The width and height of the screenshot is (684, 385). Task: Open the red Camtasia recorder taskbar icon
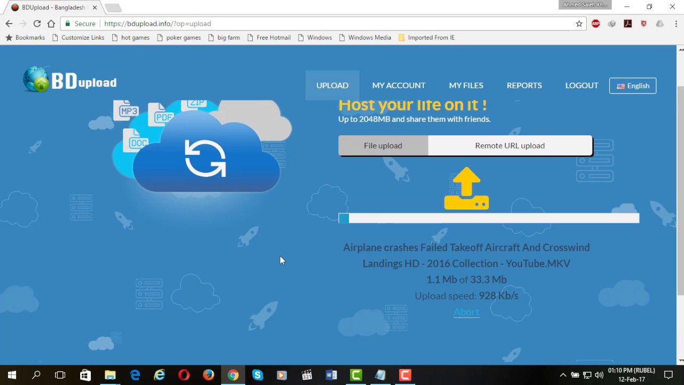[x=405, y=375]
